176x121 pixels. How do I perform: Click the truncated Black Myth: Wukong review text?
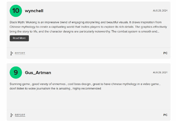tap(88, 27)
